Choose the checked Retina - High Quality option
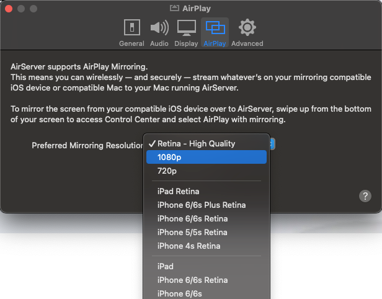 [x=196, y=143]
